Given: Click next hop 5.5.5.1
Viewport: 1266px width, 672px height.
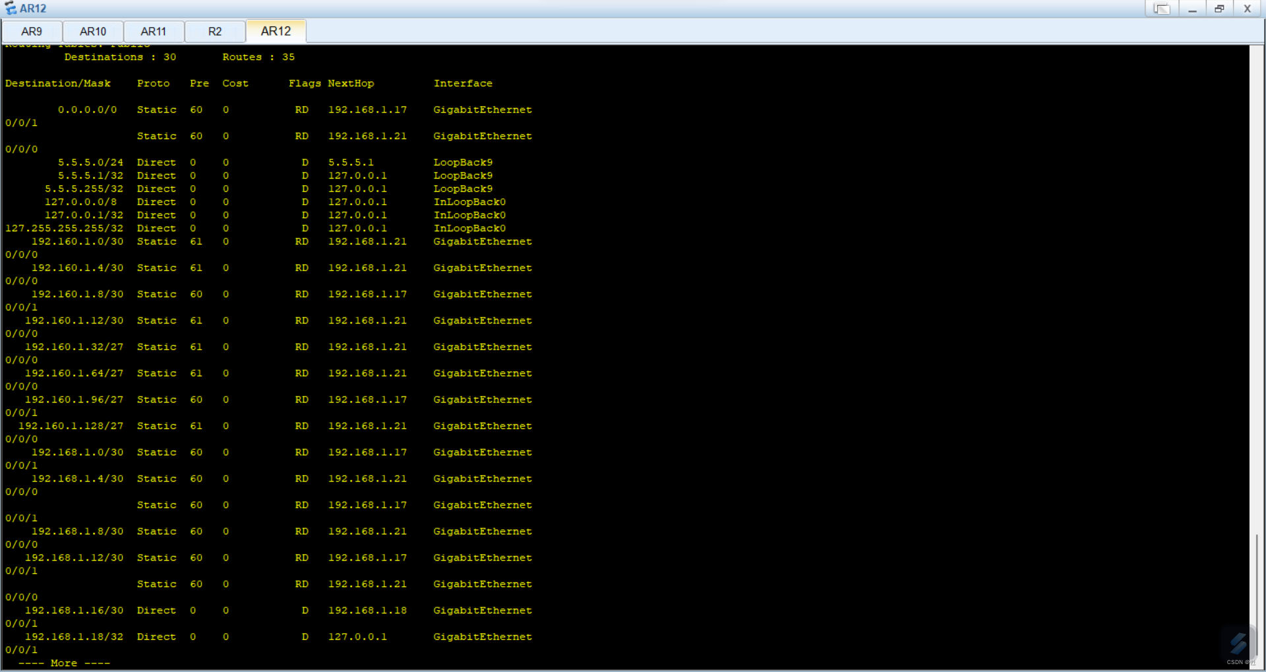Looking at the screenshot, I should pos(351,163).
